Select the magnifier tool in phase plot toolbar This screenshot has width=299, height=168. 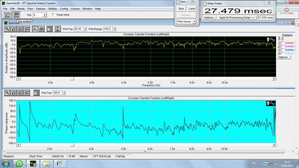[7, 93]
